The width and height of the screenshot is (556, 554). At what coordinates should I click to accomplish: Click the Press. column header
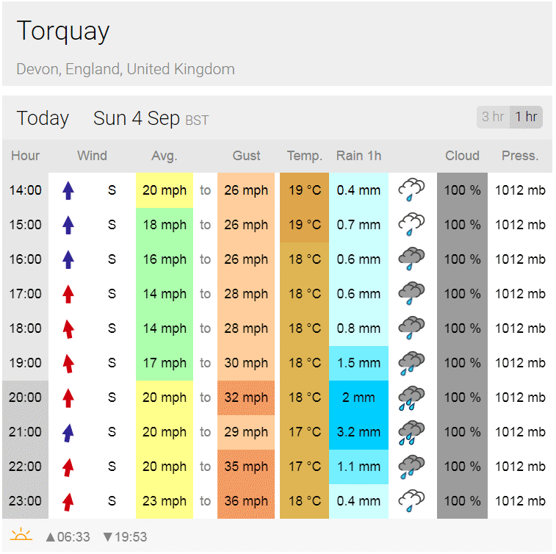click(520, 156)
